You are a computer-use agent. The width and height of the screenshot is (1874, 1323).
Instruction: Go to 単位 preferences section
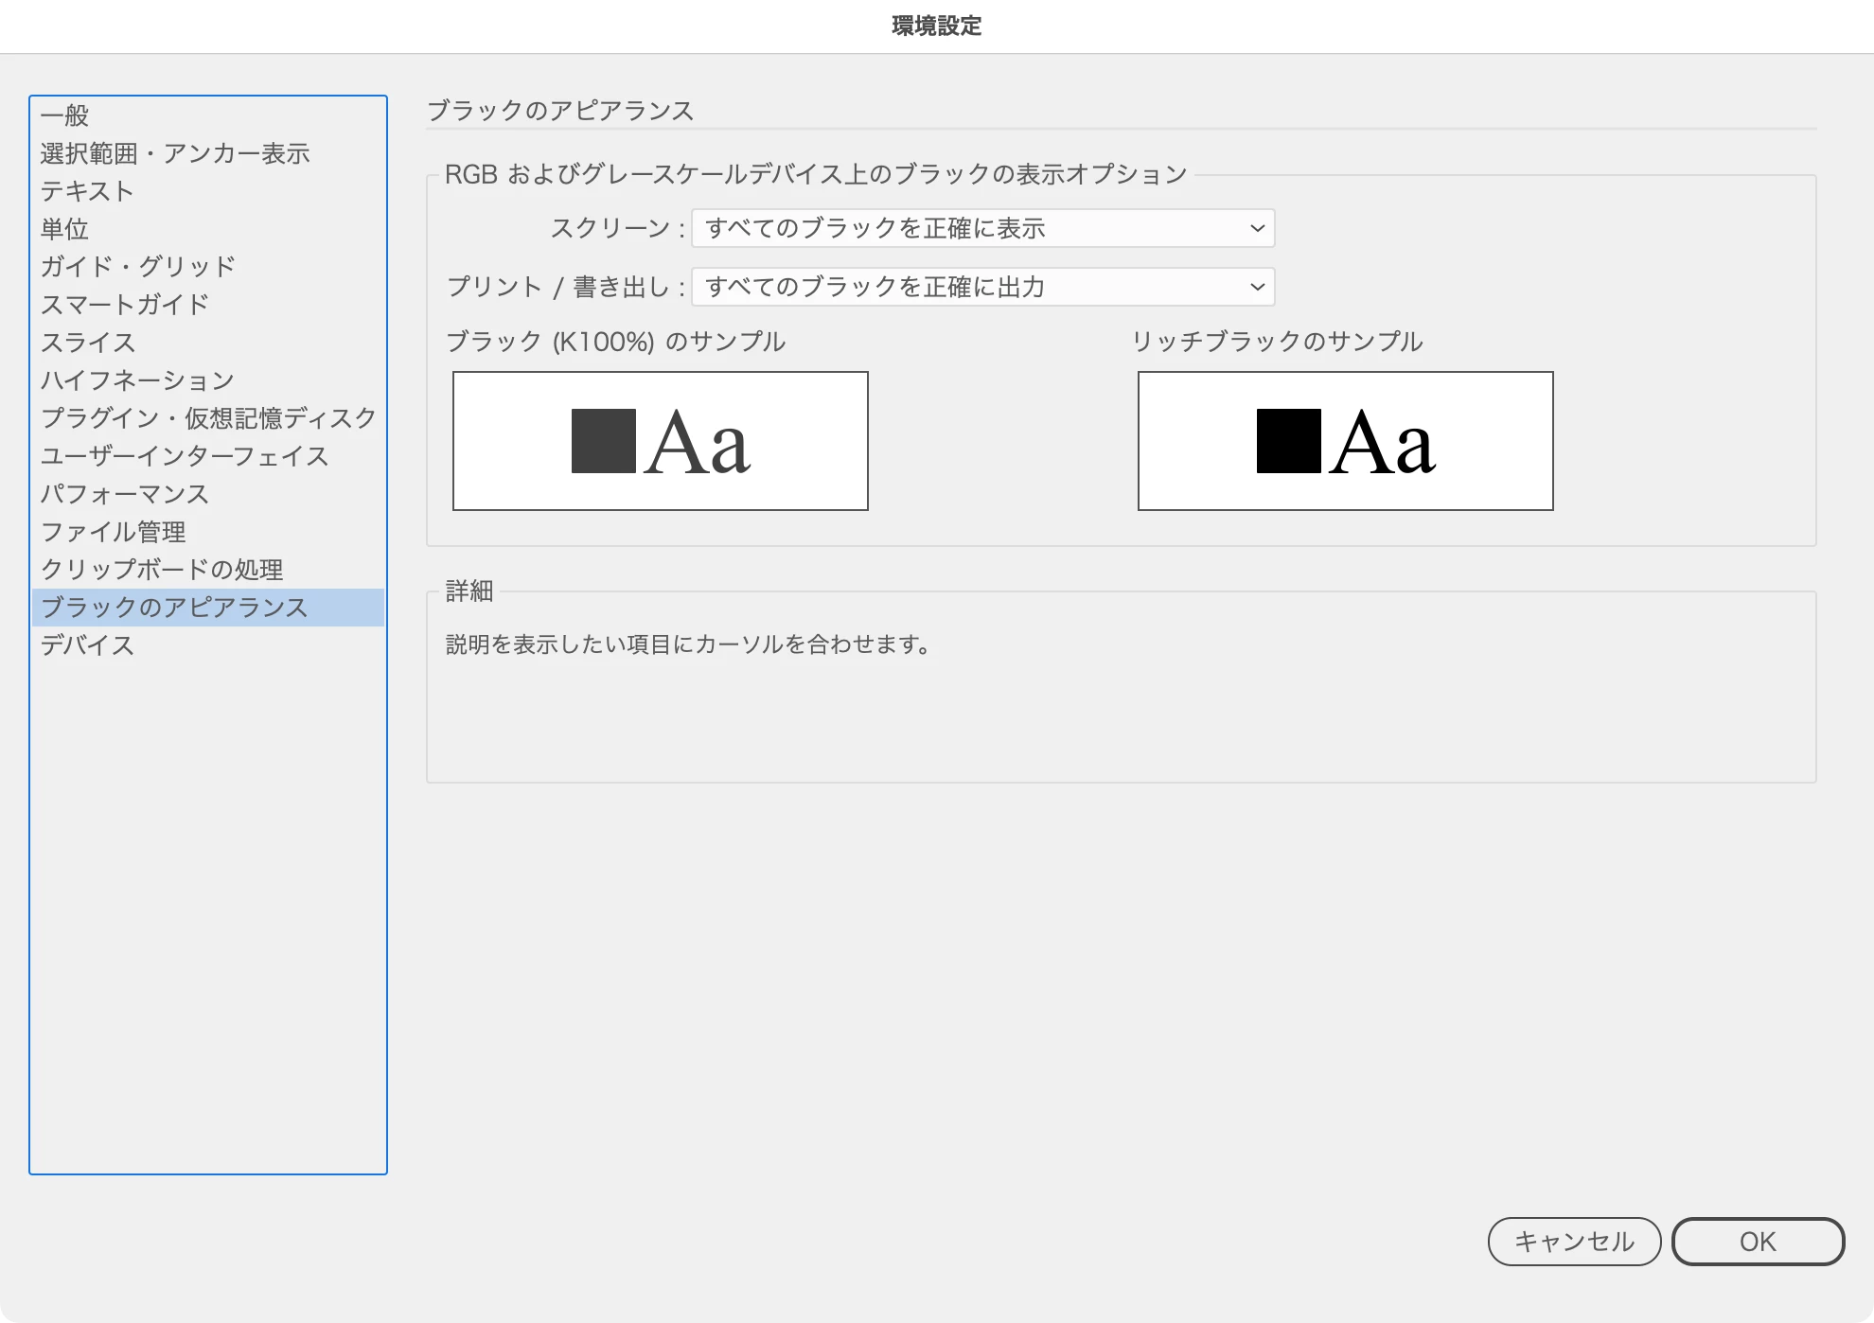point(65,229)
